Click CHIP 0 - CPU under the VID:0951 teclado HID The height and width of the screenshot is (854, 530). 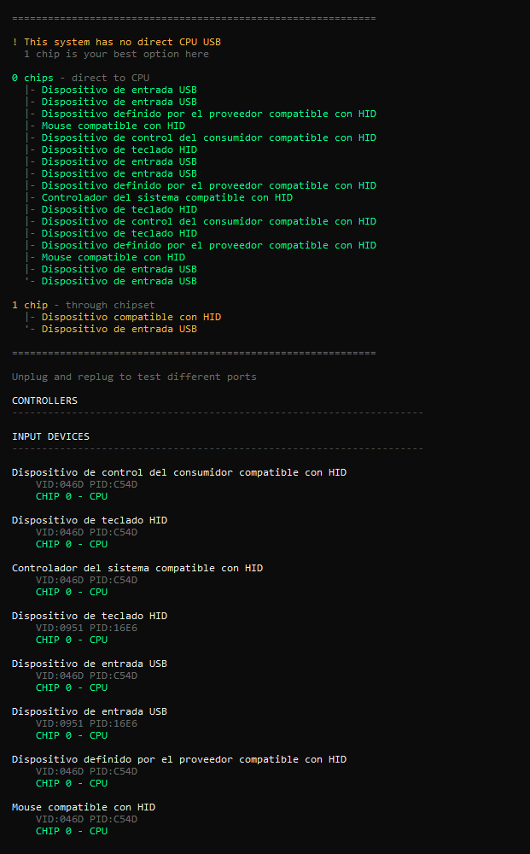coord(72,640)
